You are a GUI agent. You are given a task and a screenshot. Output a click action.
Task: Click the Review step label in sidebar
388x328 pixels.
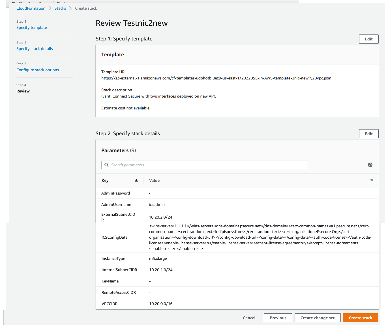23,91
